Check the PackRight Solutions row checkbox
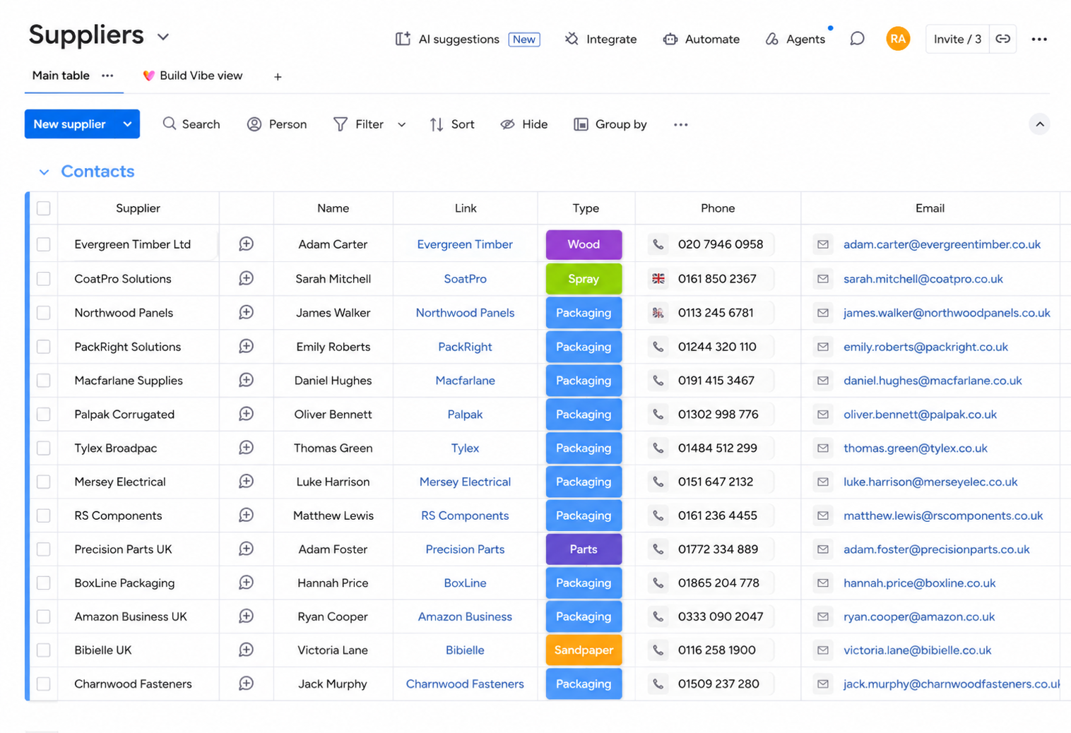Screen dimensions: 1071x733 pos(44,347)
